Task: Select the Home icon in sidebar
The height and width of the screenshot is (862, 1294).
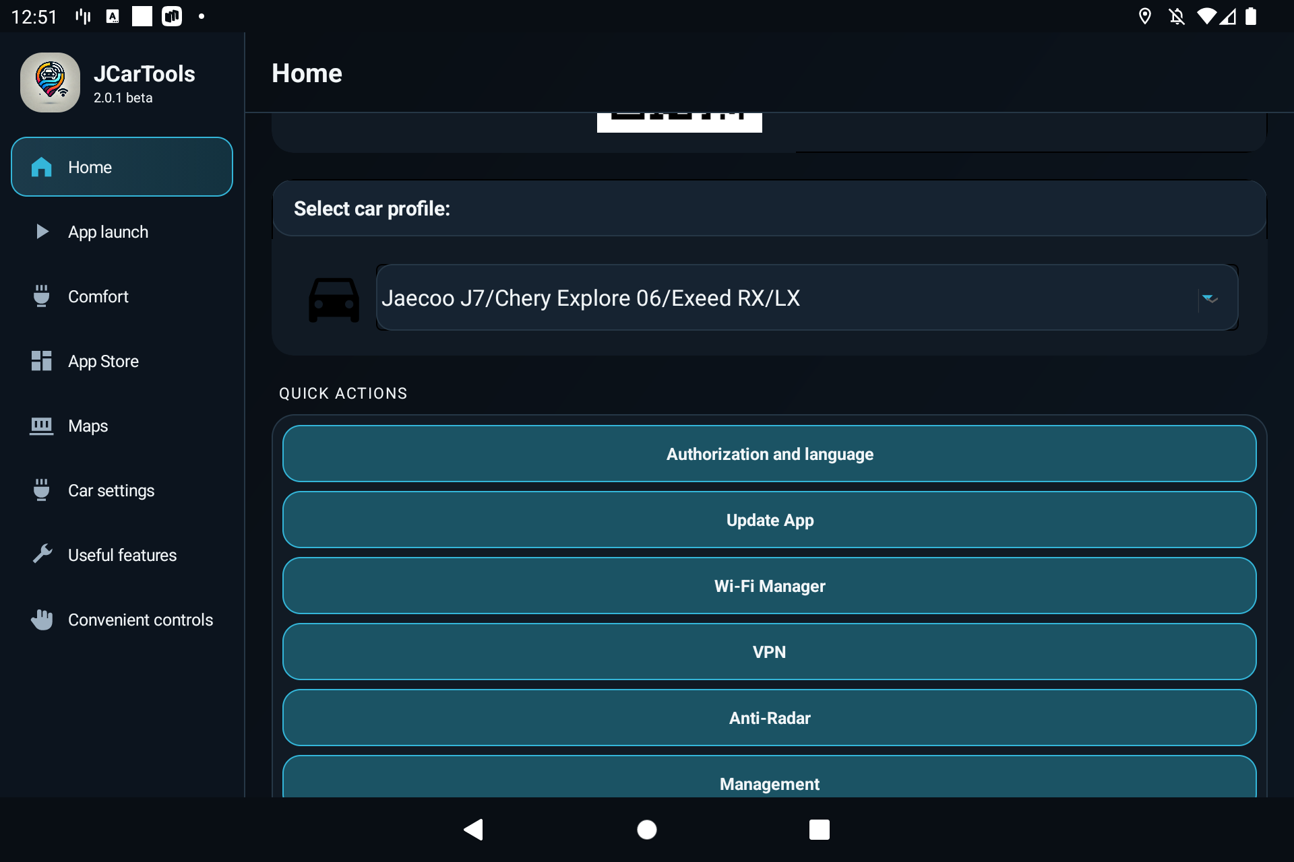Action: coord(42,167)
